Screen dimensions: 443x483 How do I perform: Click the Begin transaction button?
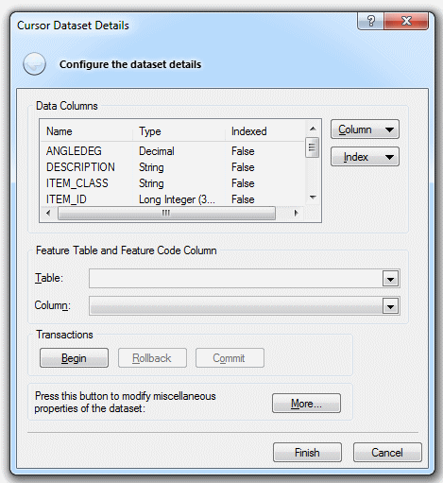74,358
